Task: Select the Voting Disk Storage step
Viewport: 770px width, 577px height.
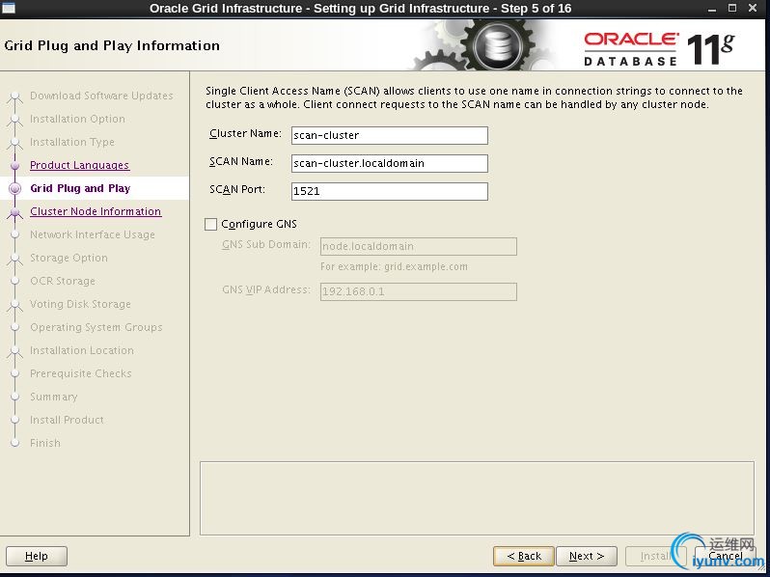Action: point(80,304)
